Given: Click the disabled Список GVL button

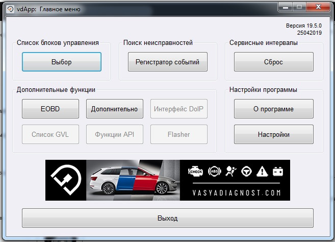Looking at the screenshot, I should [50, 134].
